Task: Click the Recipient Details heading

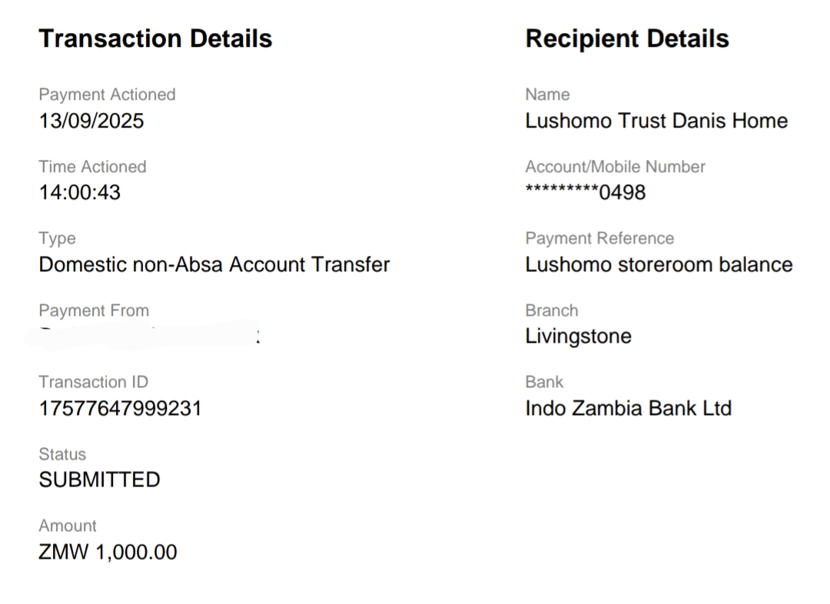Action: click(x=627, y=38)
